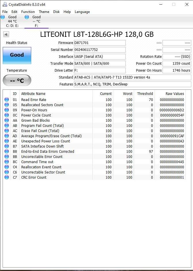Click status icon for Unexpected Power Loss Count
The width and height of the screenshot is (193, 271).
pyautogui.click(x=7, y=141)
